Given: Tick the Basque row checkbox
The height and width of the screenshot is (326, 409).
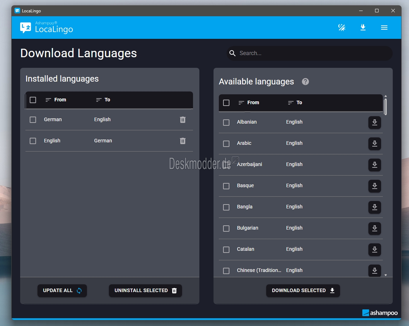Looking at the screenshot, I should (226, 186).
